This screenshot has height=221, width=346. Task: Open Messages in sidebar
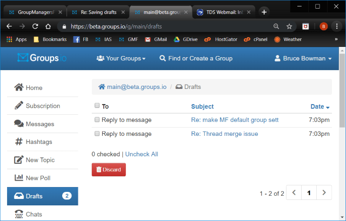click(x=43, y=124)
